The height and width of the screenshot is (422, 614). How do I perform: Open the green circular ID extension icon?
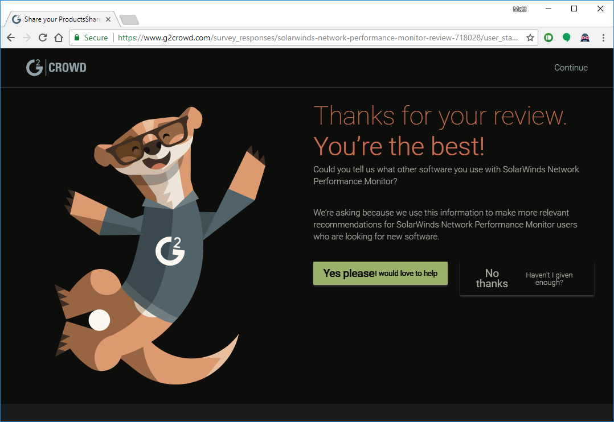[548, 38]
